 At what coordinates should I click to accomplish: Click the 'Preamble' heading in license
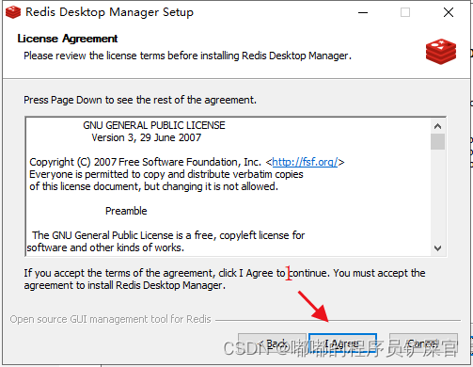[126, 211]
